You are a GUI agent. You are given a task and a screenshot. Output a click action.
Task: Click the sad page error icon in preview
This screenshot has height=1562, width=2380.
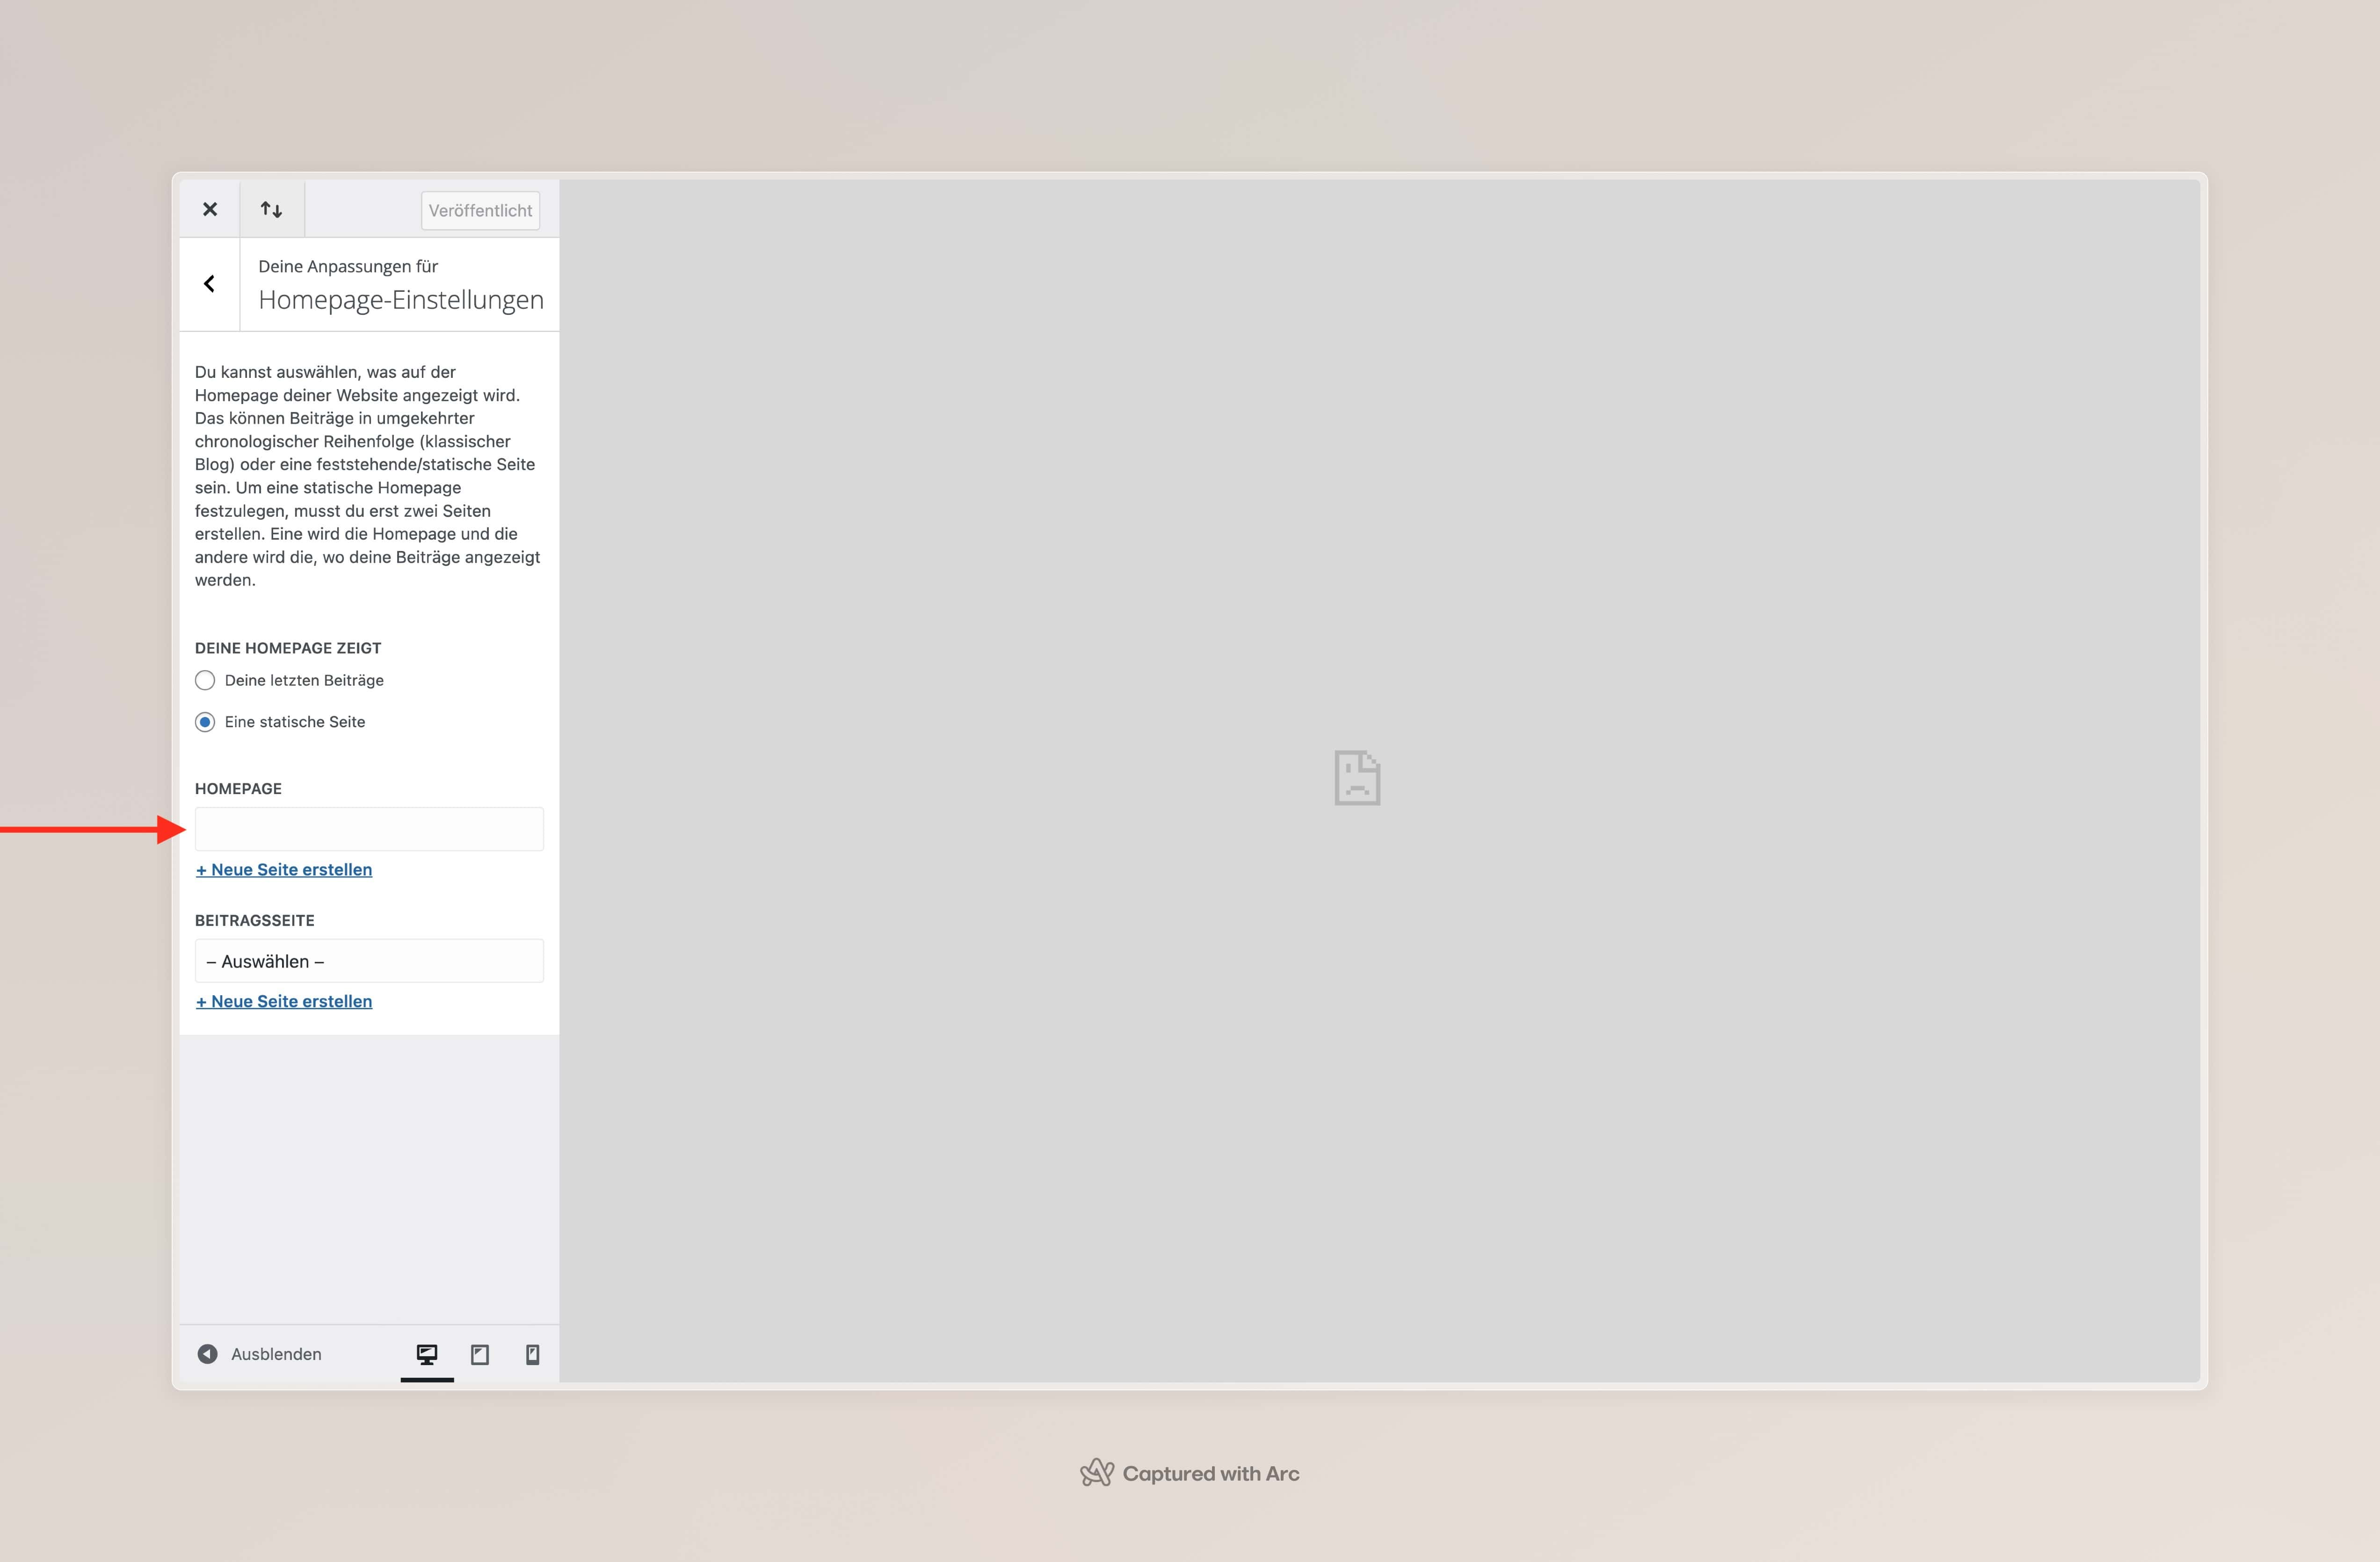coord(1357,778)
